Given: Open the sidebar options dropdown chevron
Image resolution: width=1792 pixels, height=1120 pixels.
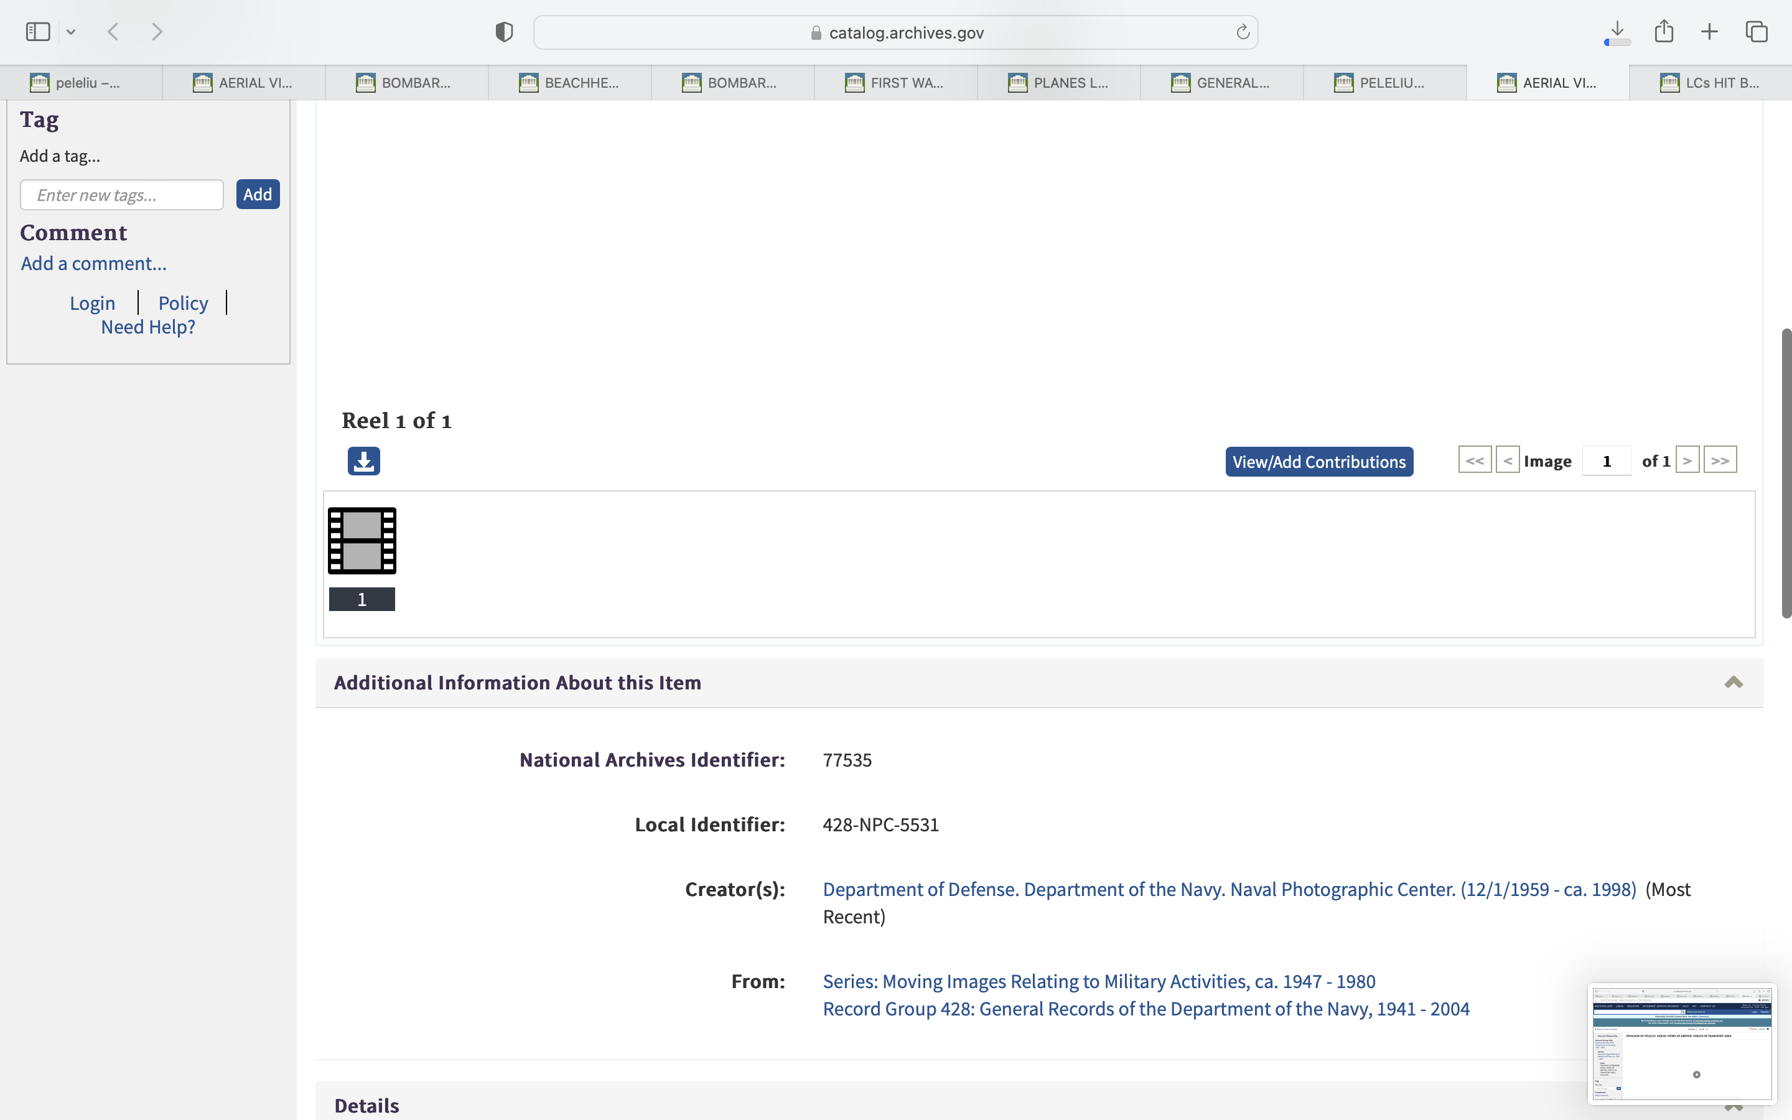Looking at the screenshot, I should pyautogui.click(x=71, y=32).
